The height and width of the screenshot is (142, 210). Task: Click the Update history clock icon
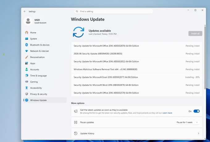76,133
